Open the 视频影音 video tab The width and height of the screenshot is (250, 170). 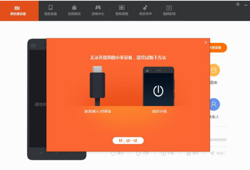(169, 10)
